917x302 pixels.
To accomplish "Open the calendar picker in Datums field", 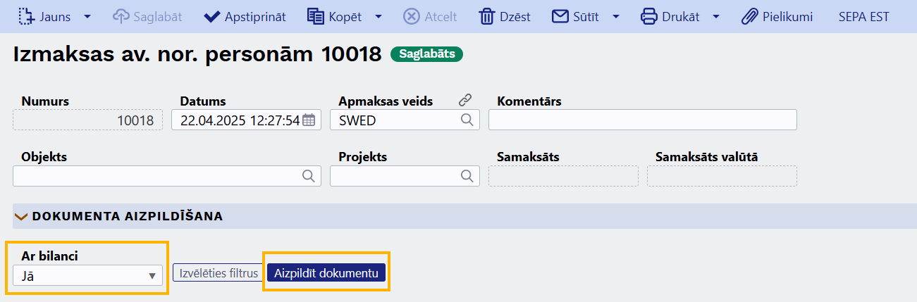I will coord(309,120).
